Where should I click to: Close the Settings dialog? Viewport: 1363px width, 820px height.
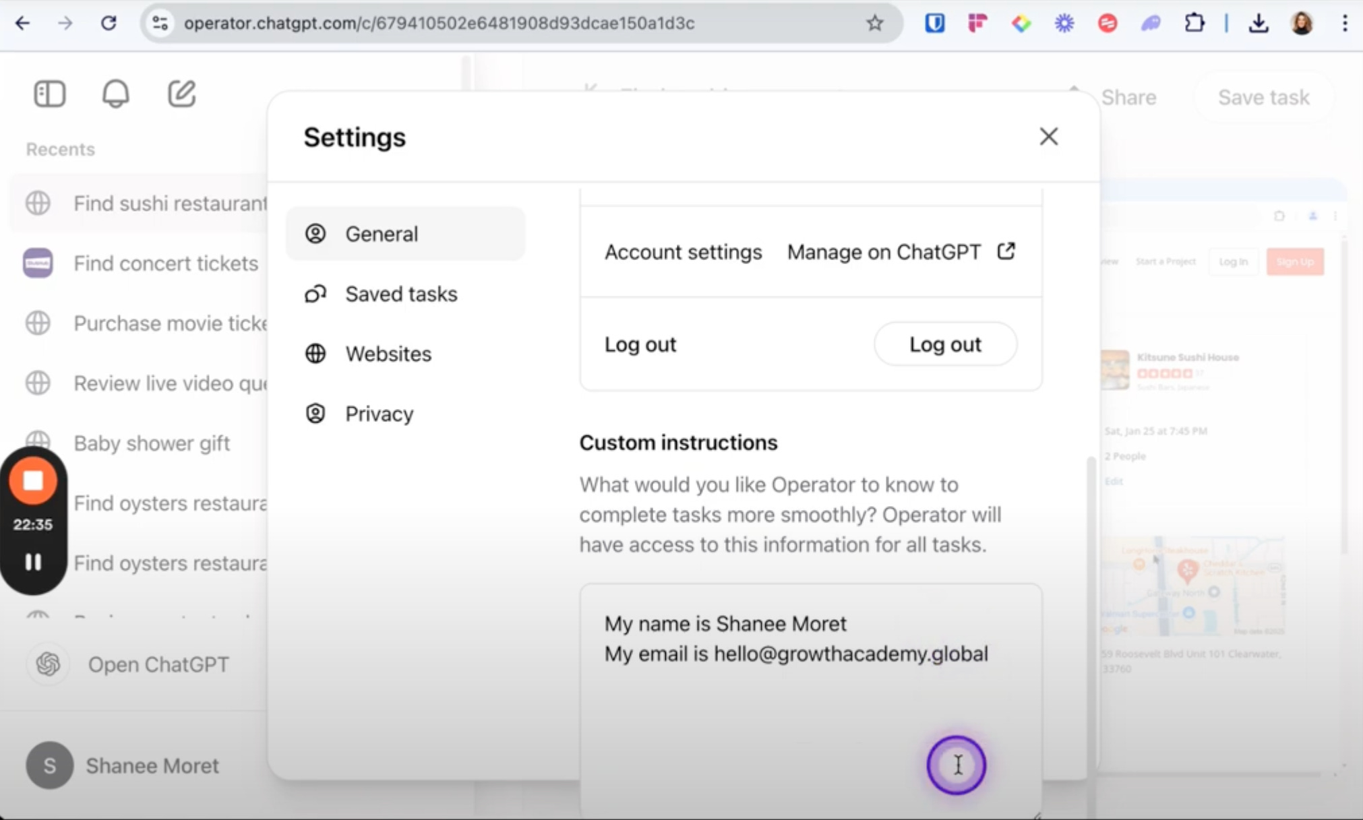pyautogui.click(x=1048, y=137)
